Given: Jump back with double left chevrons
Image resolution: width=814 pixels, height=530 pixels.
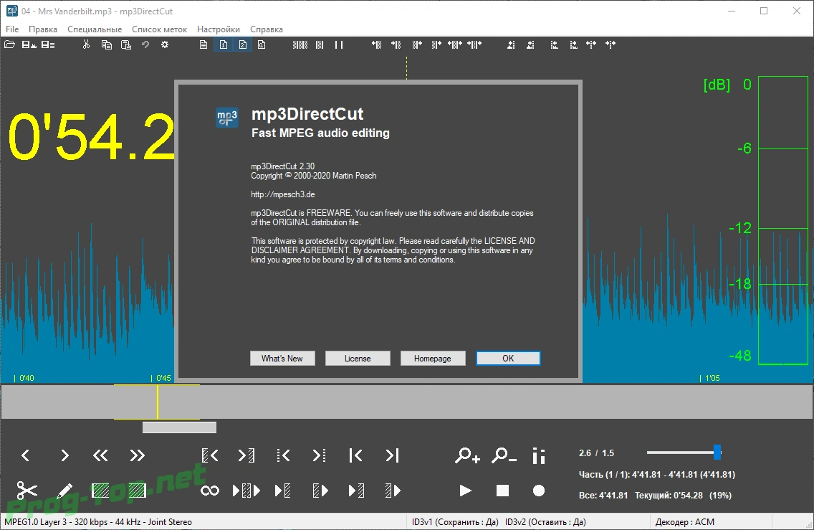Looking at the screenshot, I should point(100,455).
